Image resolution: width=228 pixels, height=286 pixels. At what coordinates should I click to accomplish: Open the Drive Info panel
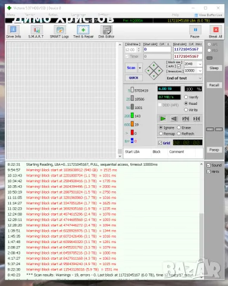[x=13, y=32]
